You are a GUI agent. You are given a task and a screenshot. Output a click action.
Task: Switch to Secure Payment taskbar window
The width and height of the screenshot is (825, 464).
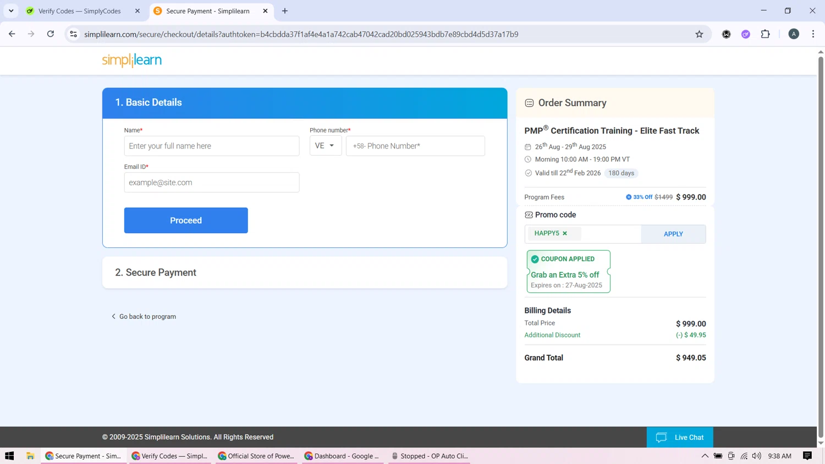point(84,456)
